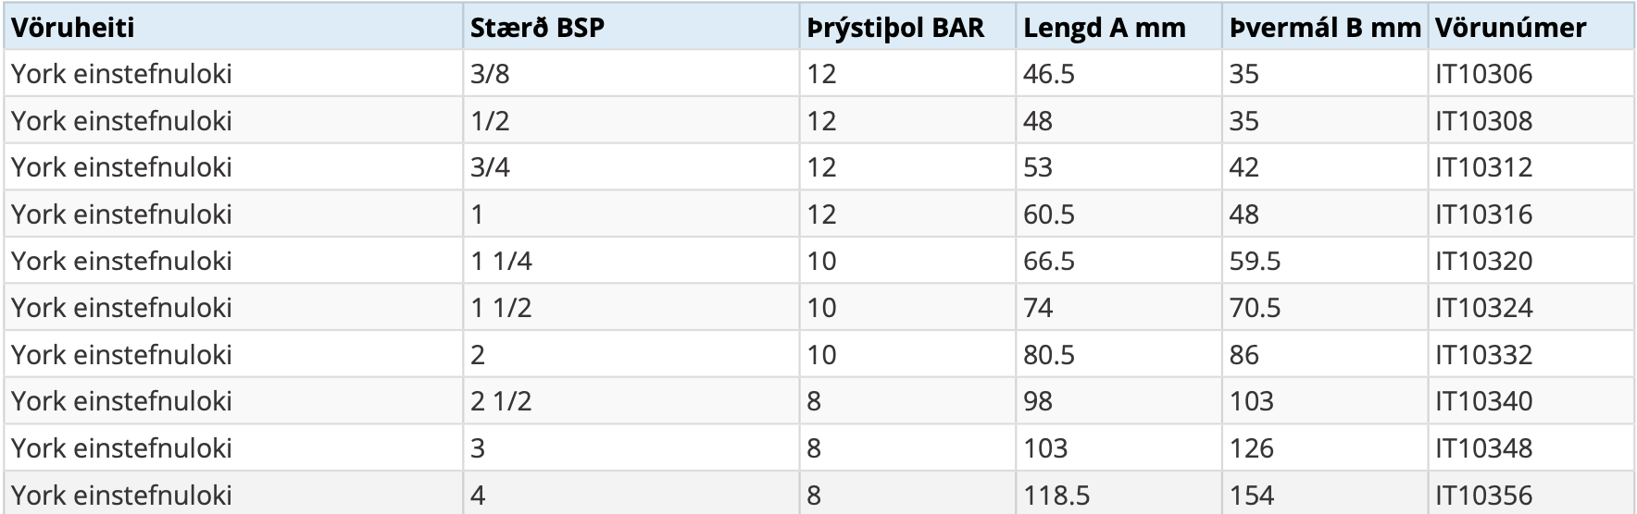1637x514 pixels.
Task: Click the Vörunúmer column header
Action: coord(1510,28)
